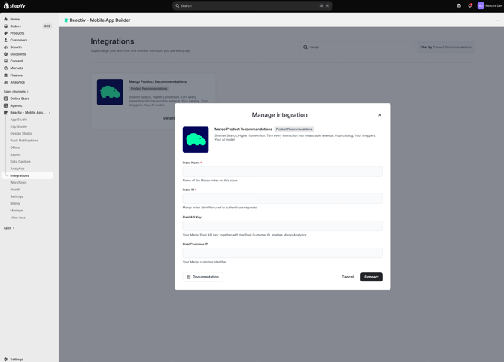The height and width of the screenshot is (362, 504).
Task: Open the notifications bell icon
Action: (470, 5)
